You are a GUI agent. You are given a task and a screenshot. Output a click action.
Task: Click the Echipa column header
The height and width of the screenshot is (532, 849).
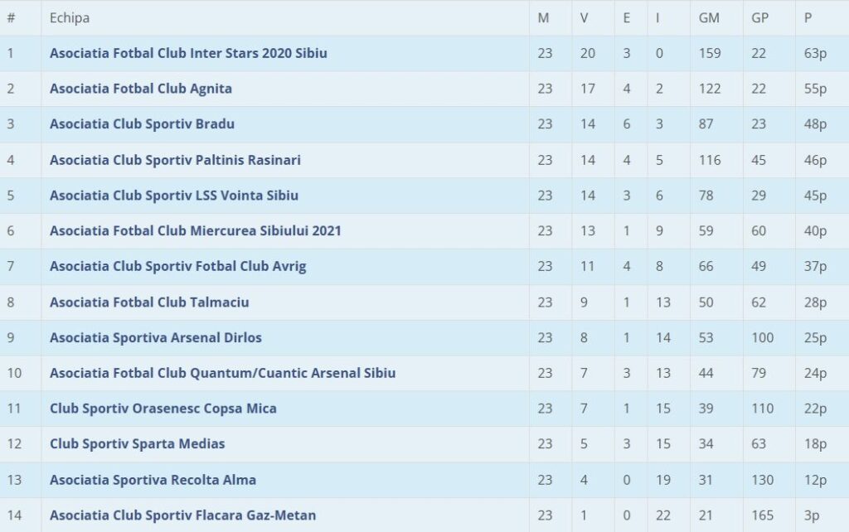(70, 18)
